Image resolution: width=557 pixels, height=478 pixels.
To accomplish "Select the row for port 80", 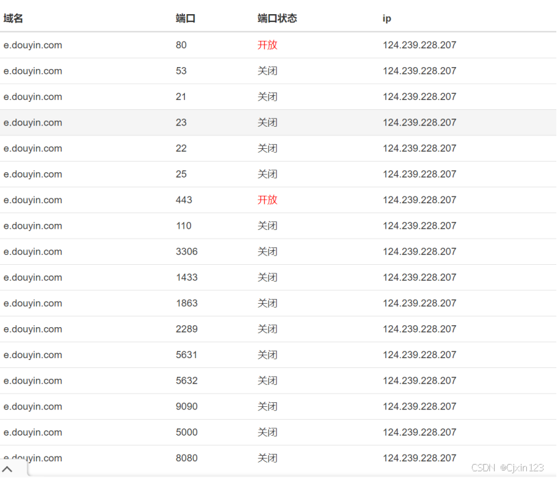I will 278,45.
